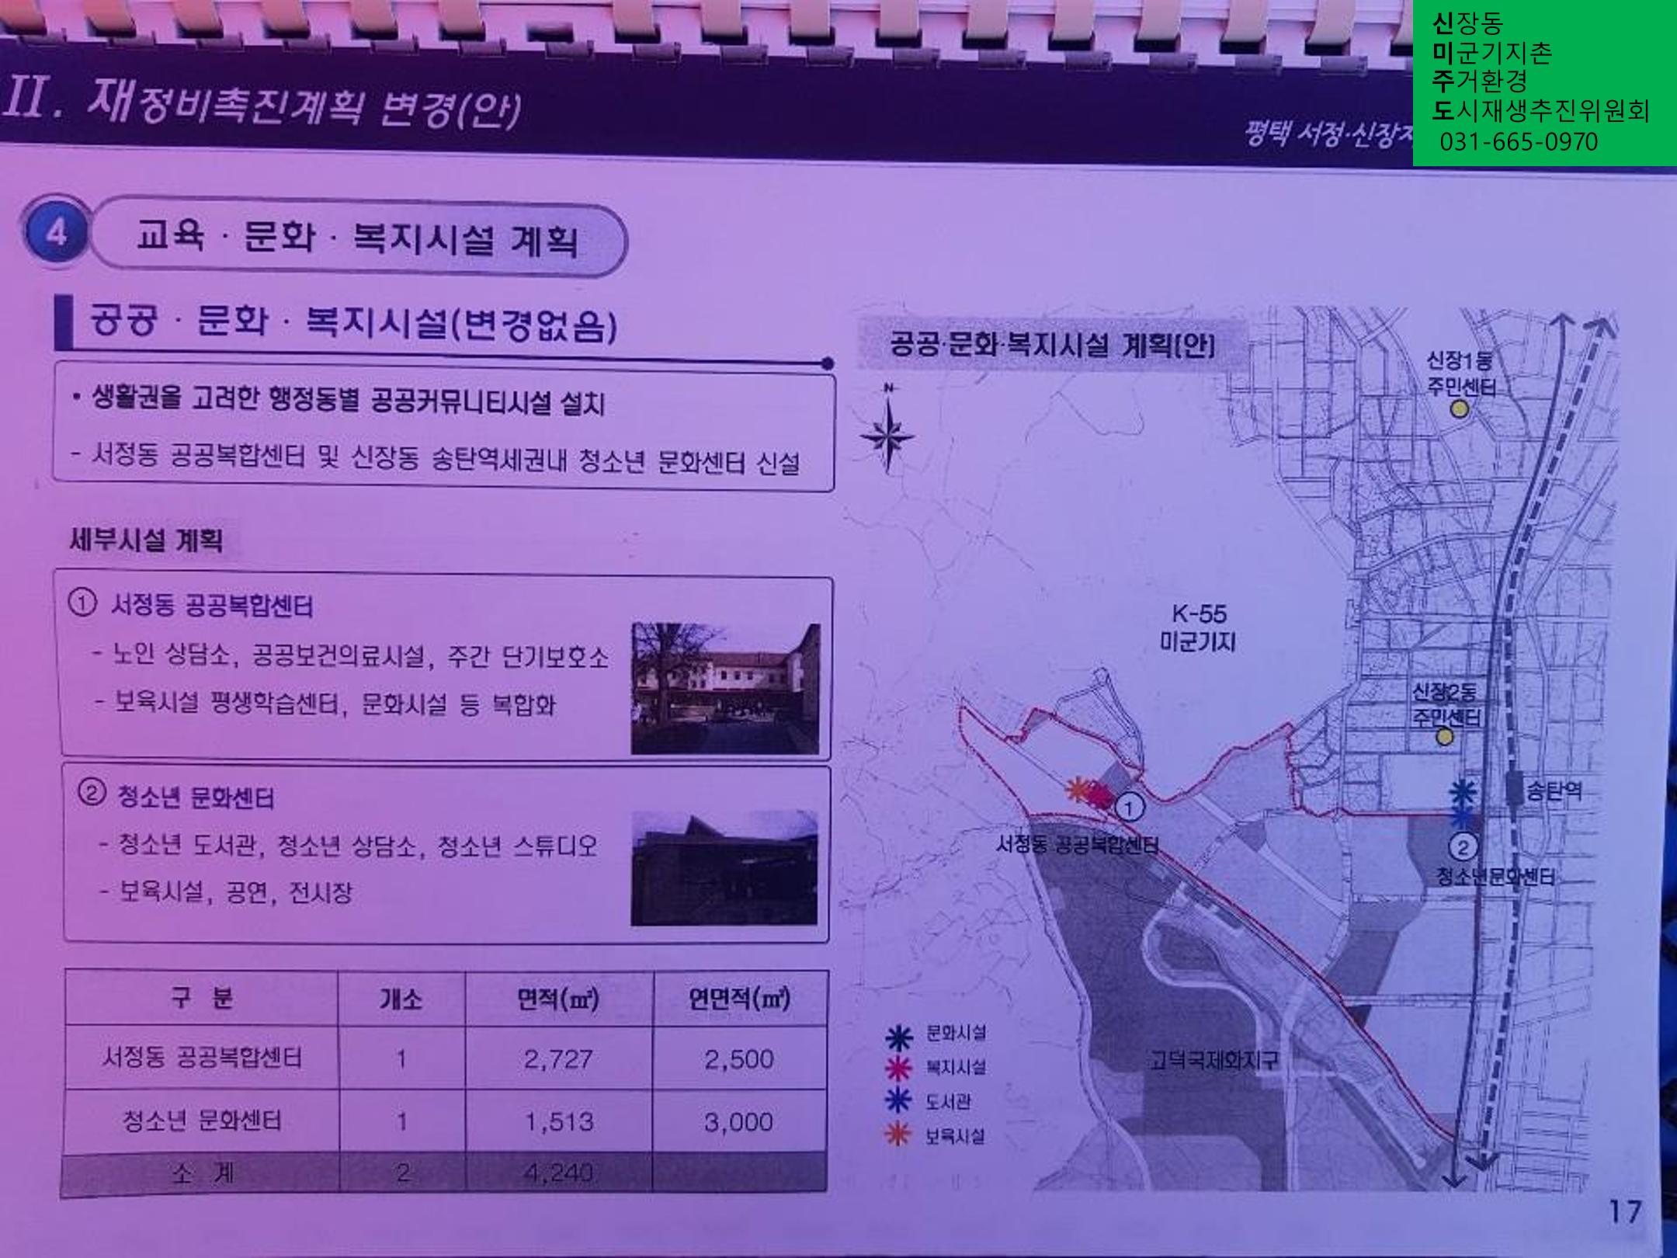Select the red 복지시설 legend asterisk
1677x1258 pixels.
click(x=898, y=1069)
